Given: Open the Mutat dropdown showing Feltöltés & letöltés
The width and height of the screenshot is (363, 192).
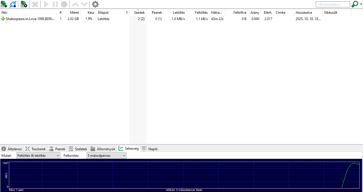Looking at the screenshot, I should [x=38, y=156].
